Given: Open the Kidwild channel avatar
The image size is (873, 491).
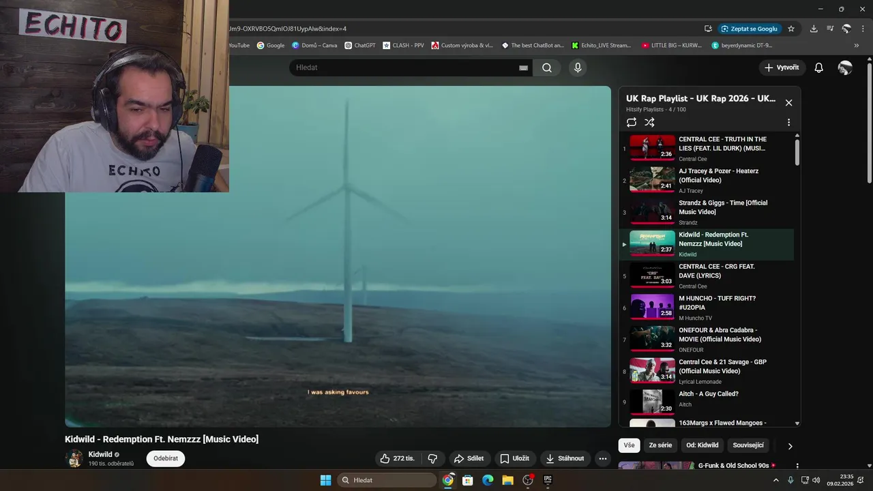Looking at the screenshot, I should pyautogui.click(x=74, y=458).
